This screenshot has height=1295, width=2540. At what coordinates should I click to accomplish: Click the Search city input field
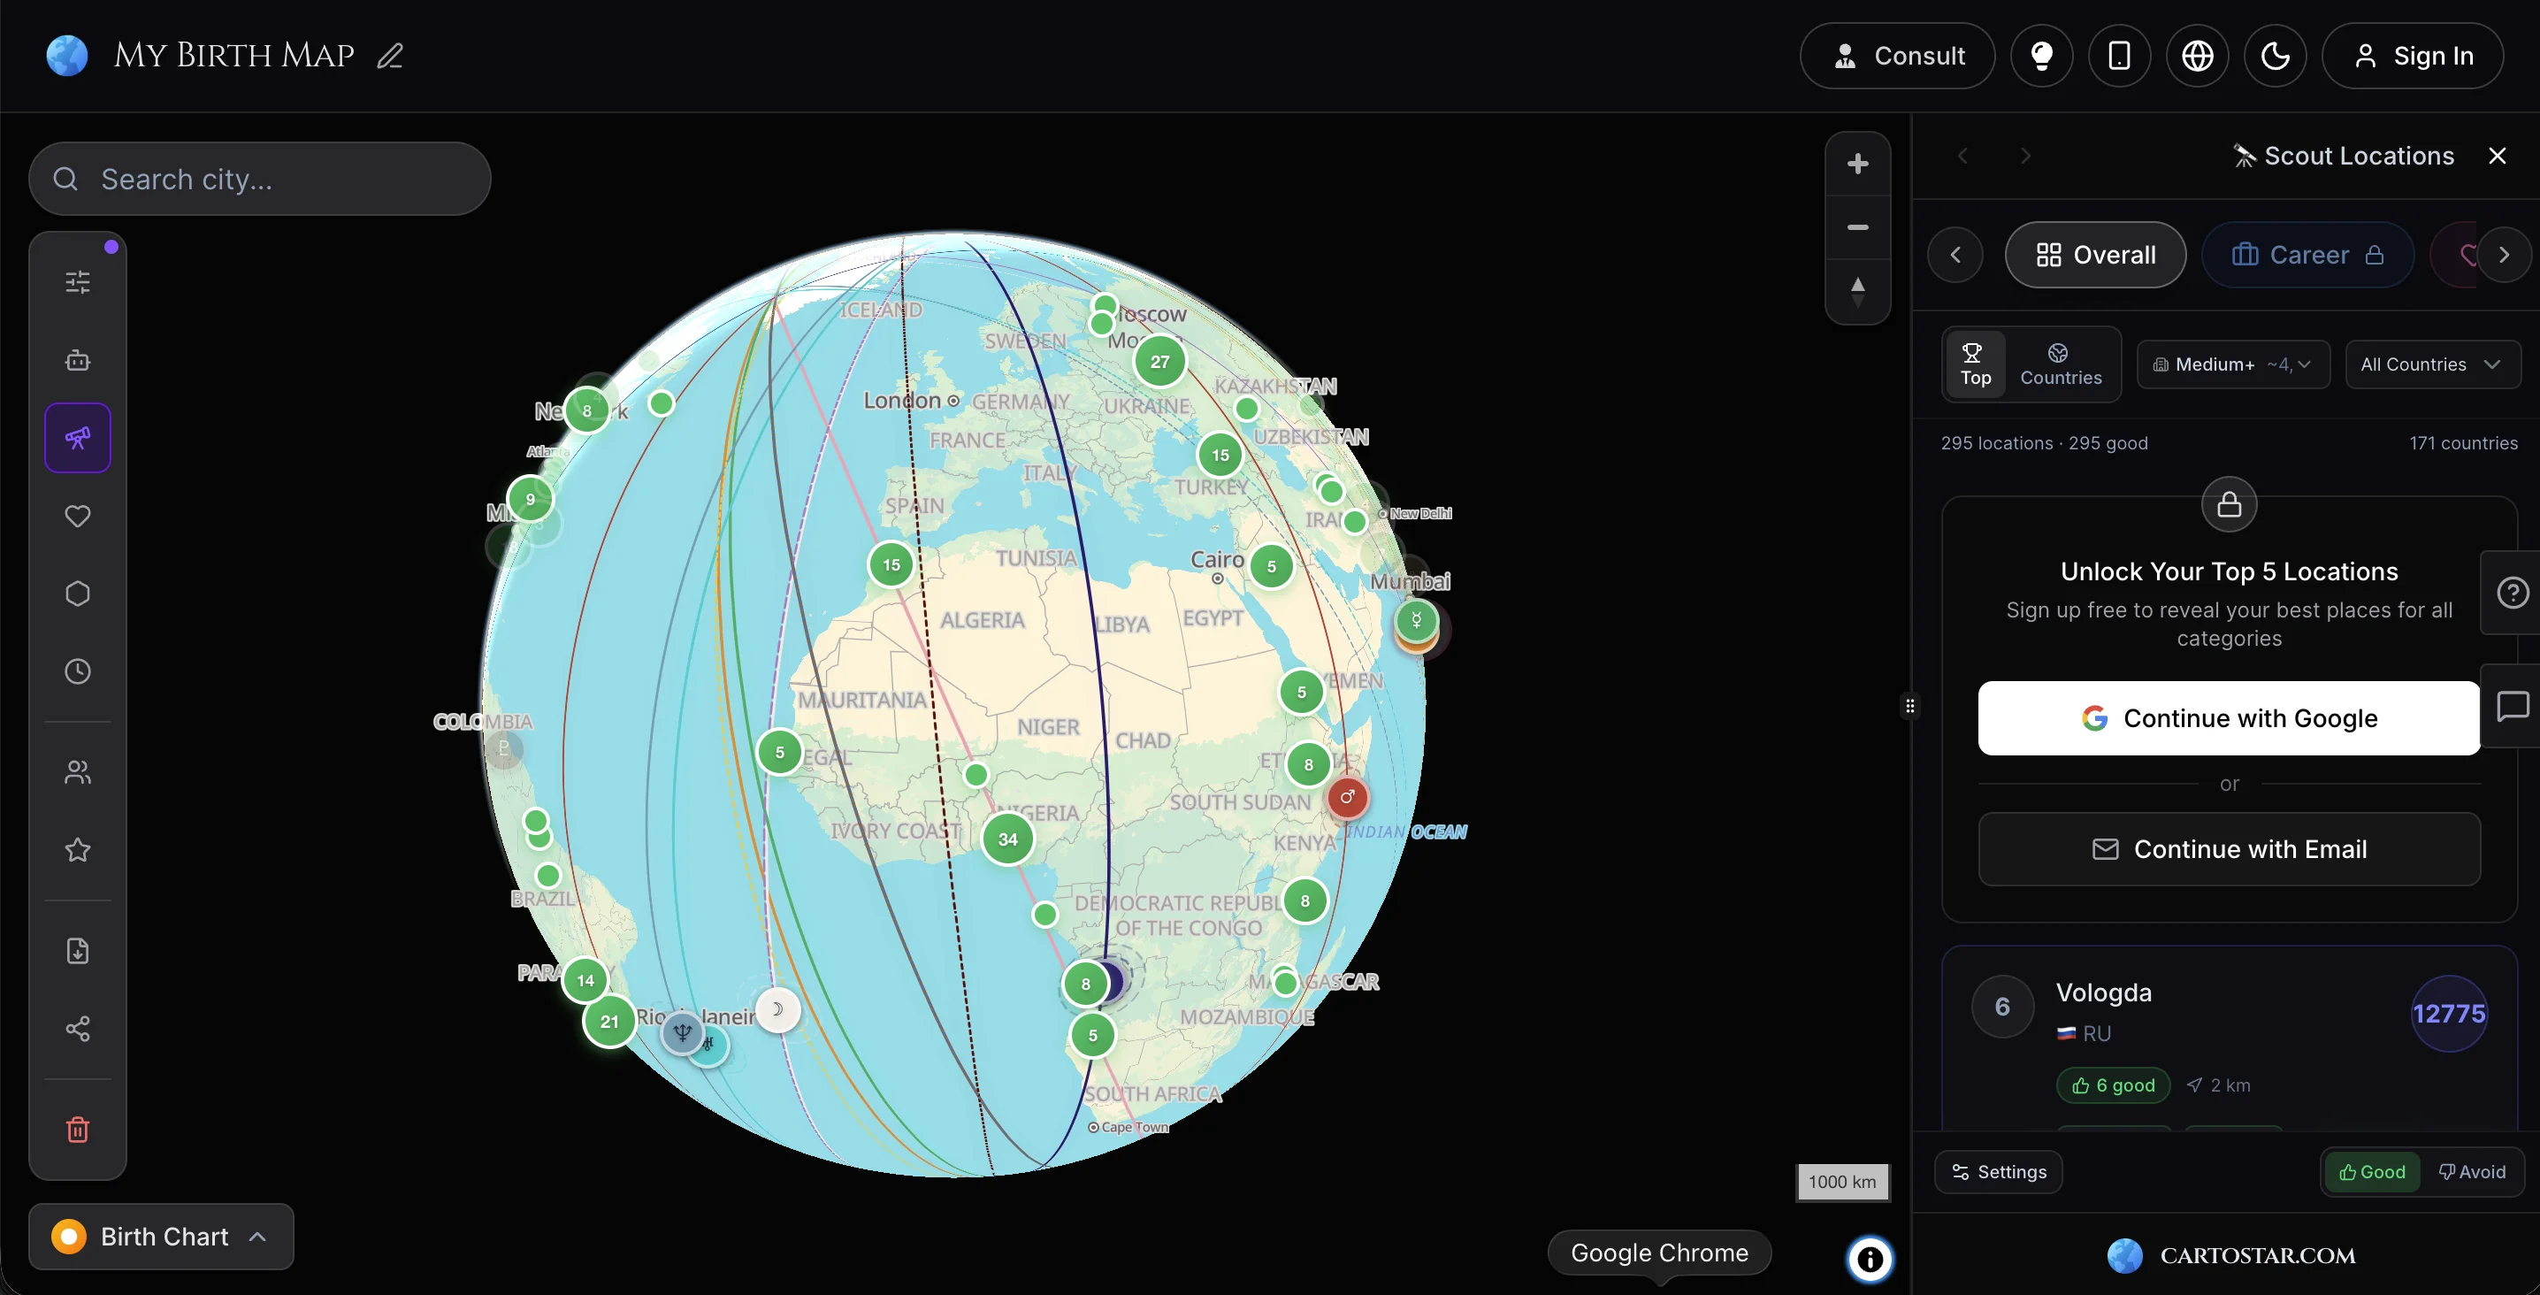(260, 179)
